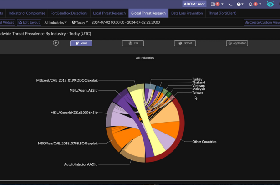
Task: Open the FortiAI robot assistant
Action: [x=270, y=4]
